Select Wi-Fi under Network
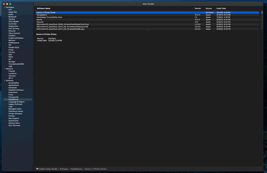The image size is (267, 173). coord(10,78)
